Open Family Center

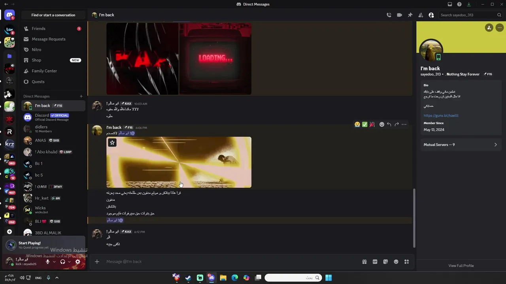pyautogui.click(x=53, y=71)
